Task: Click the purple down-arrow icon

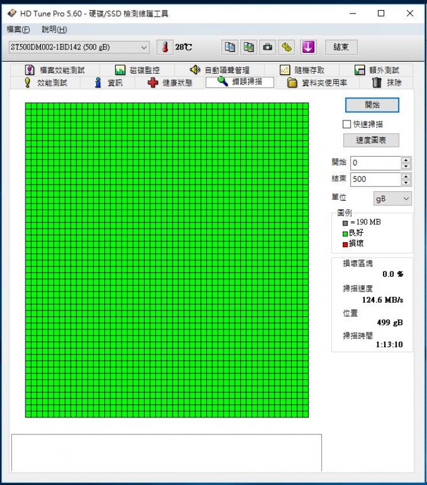Action: coord(308,47)
